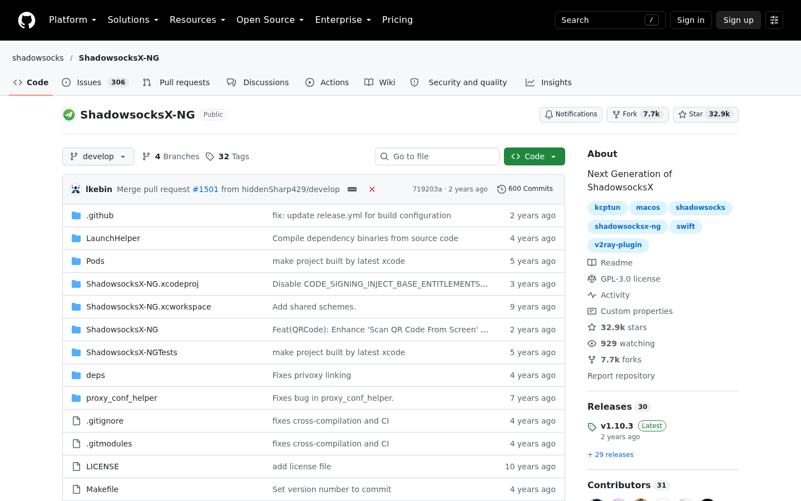801x501 pixels.
Task: Click the kcptun topic tag
Action: pyautogui.click(x=607, y=208)
